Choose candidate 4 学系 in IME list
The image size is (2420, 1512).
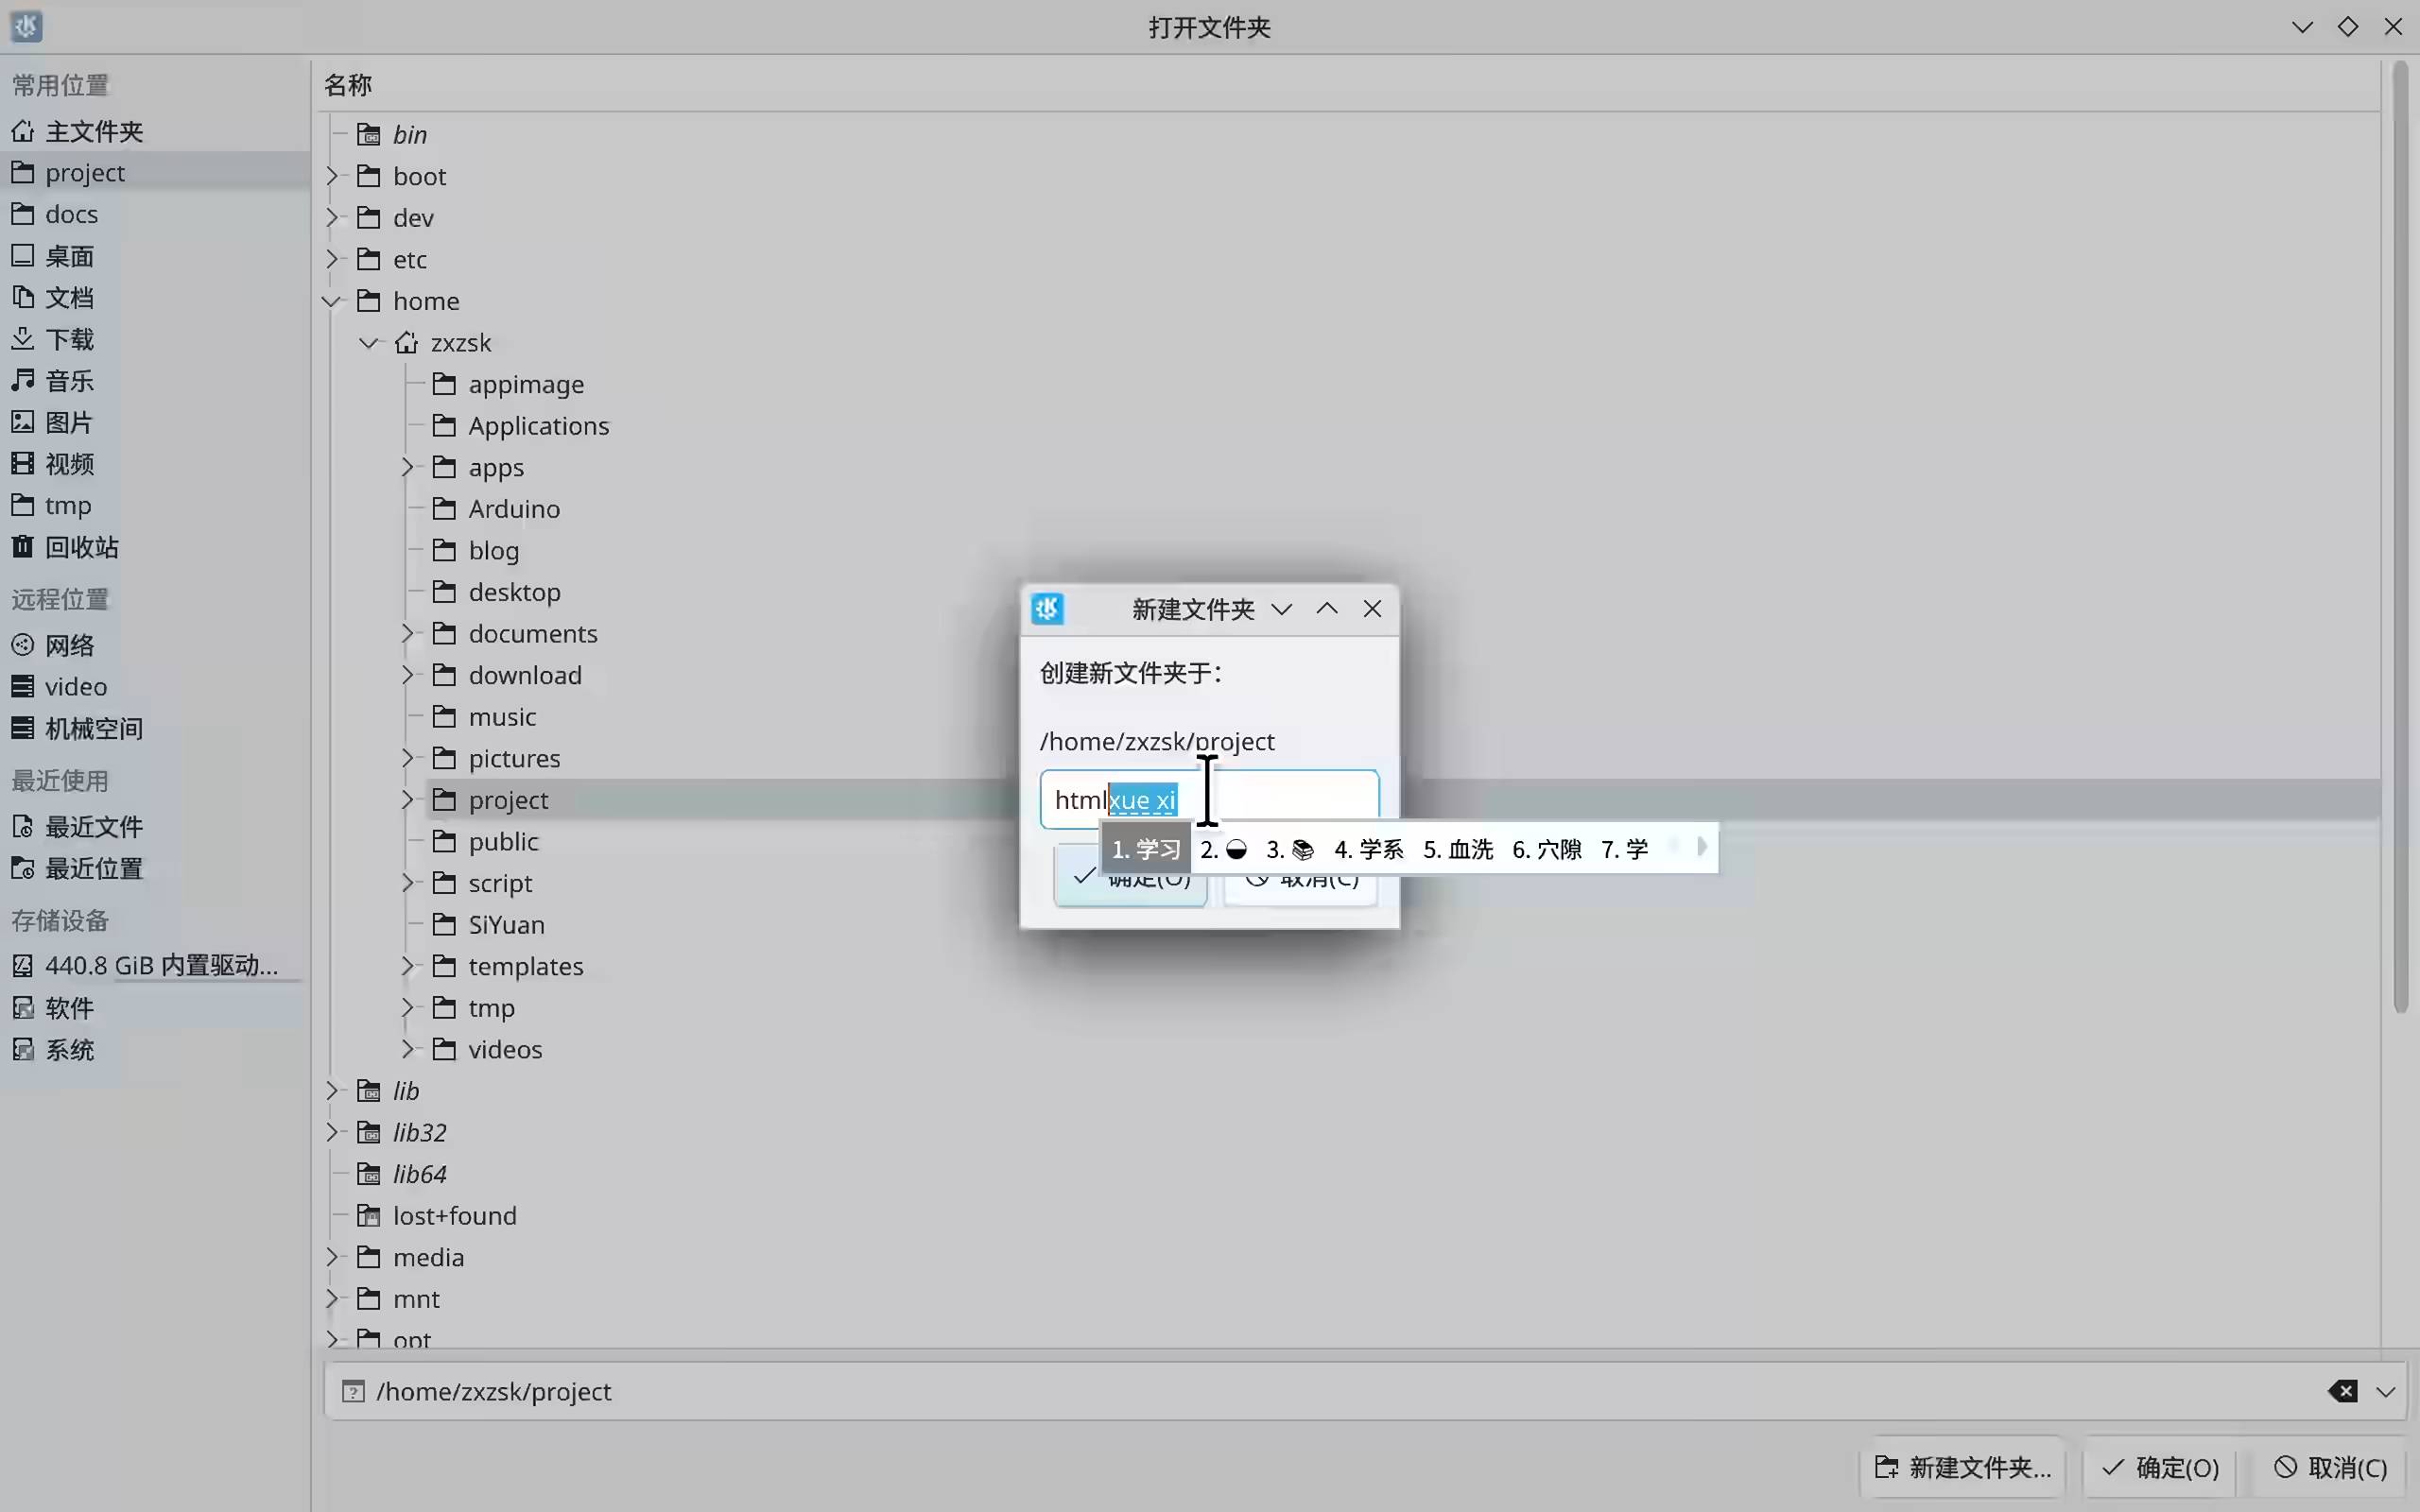[1368, 850]
